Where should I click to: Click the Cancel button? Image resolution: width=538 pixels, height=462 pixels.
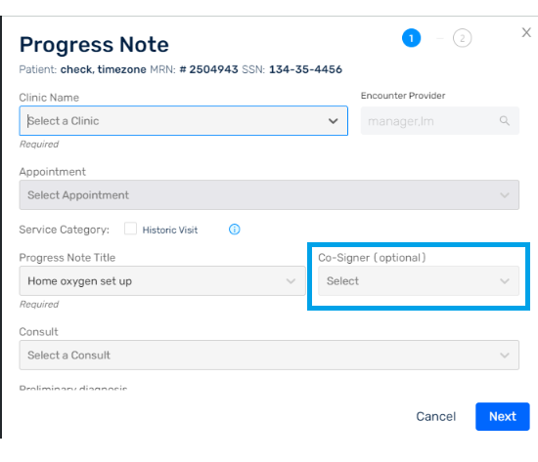(x=435, y=416)
